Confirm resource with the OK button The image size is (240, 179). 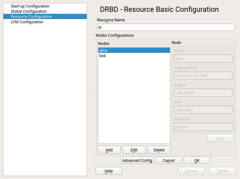[197, 161]
